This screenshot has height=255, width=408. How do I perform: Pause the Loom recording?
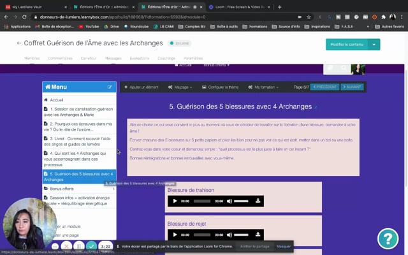pyautogui.click(x=79, y=246)
